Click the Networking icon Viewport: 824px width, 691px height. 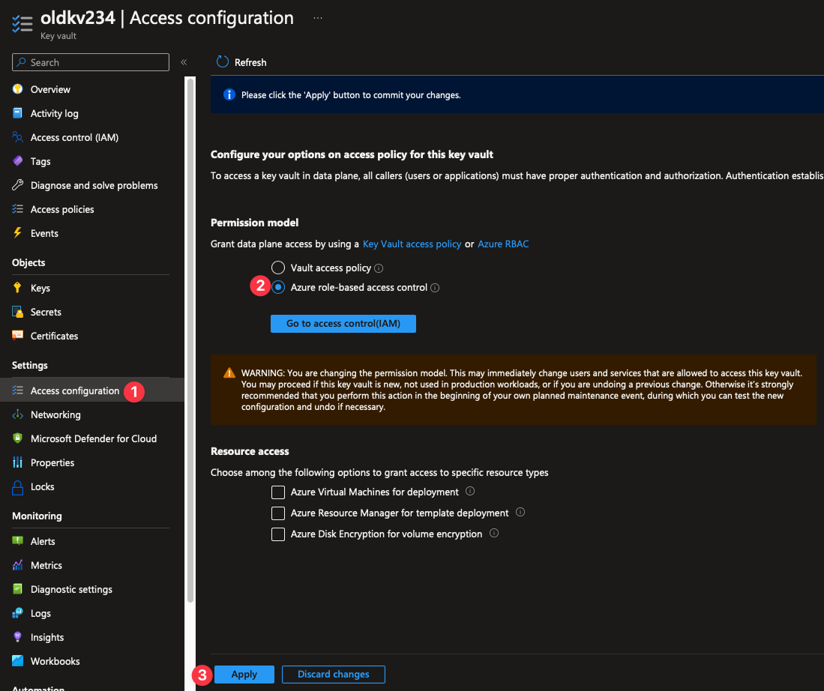[16, 414]
